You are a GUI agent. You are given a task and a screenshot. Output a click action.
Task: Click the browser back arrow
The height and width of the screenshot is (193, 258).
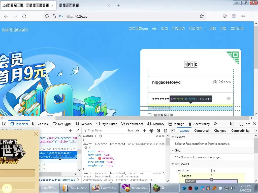tap(6, 16)
